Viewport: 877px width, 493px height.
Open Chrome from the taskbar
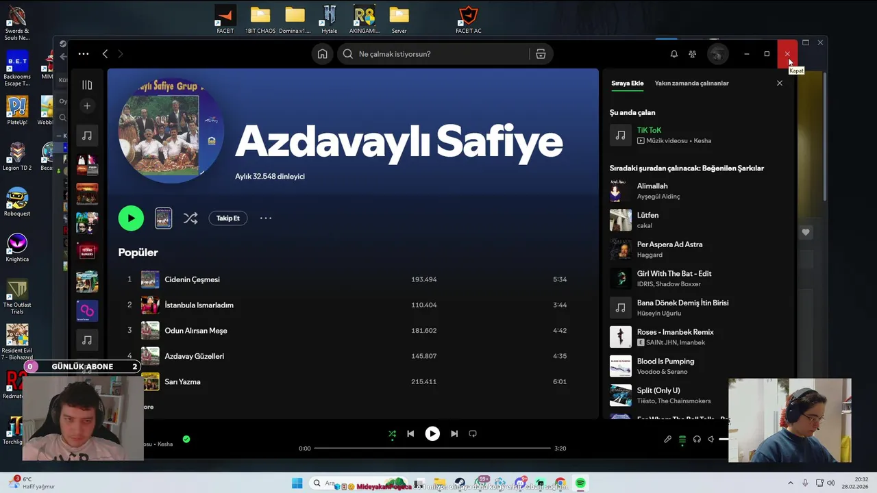click(560, 483)
